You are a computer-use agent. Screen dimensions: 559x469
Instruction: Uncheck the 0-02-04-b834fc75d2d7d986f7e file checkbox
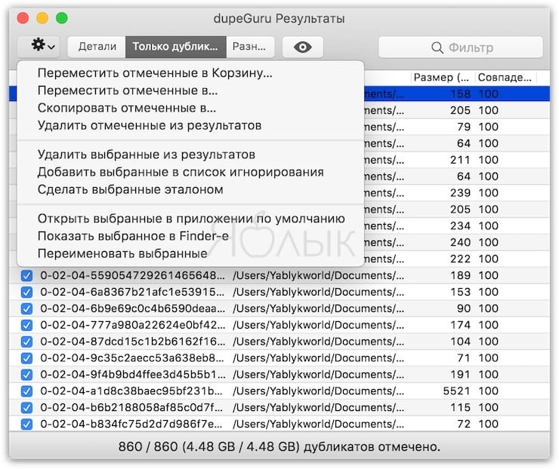tap(26, 425)
